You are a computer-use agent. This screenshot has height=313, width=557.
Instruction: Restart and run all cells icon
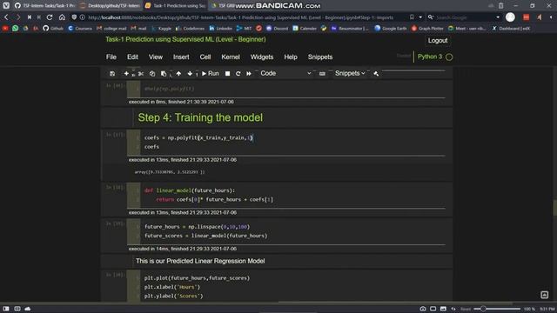pyautogui.click(x=249, y=73)
